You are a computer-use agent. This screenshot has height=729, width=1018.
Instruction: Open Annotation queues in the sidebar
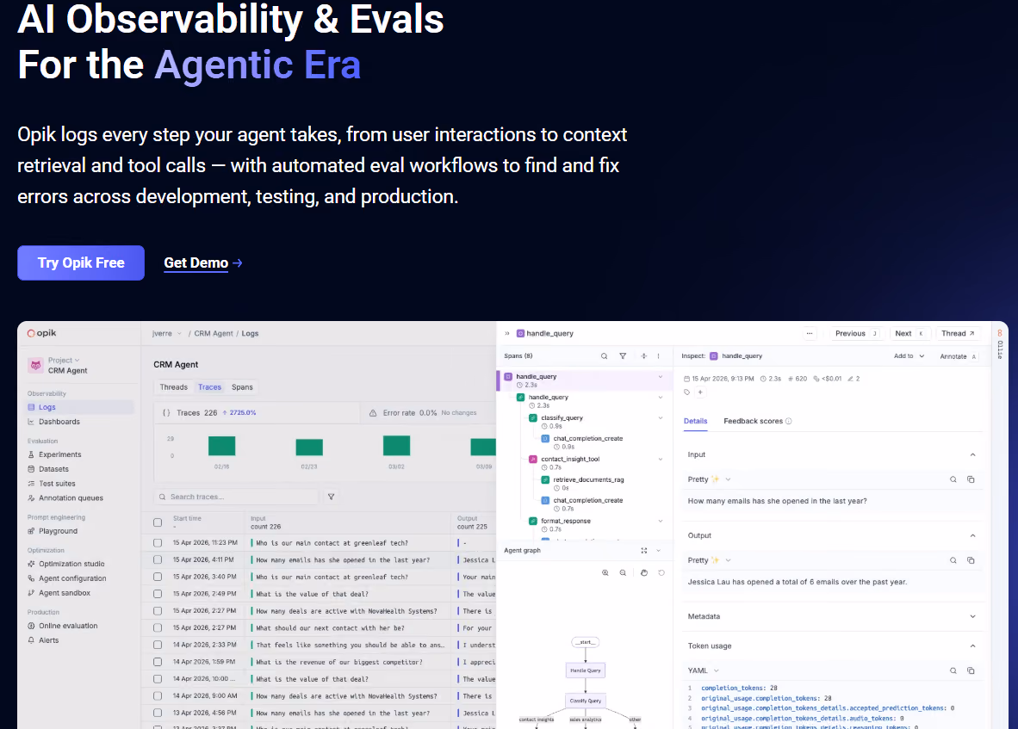coord(71,498)
